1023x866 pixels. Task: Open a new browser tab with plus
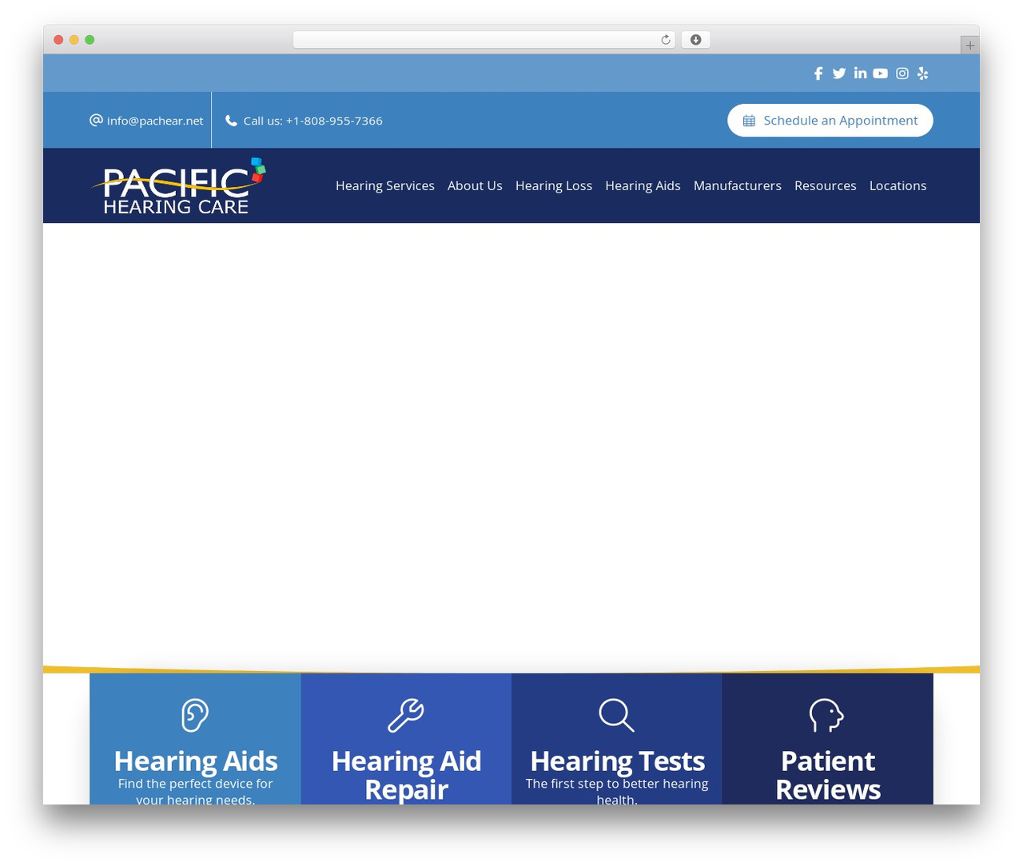pyautogui.click(x=969, y=46)
